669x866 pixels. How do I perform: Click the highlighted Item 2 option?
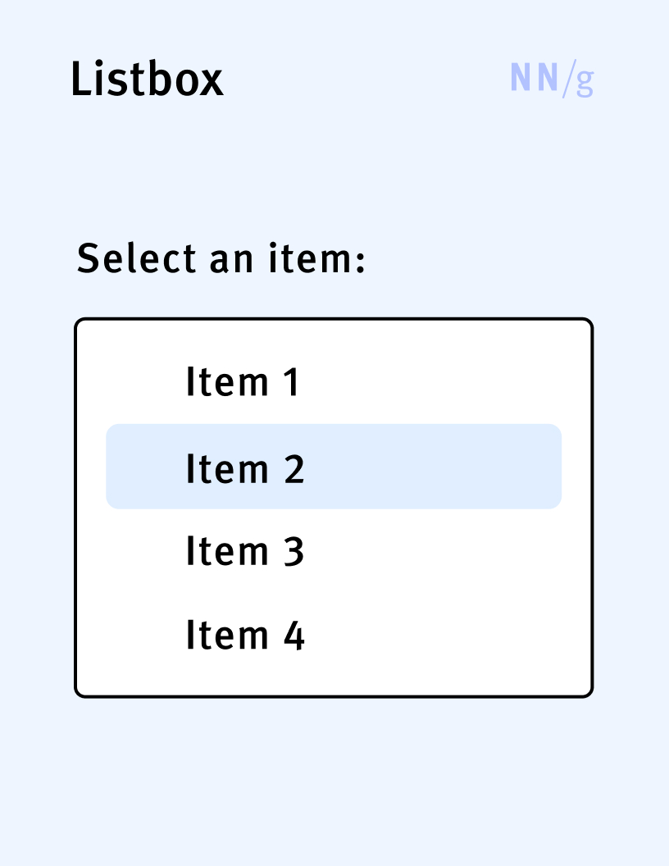pos(334,467)
